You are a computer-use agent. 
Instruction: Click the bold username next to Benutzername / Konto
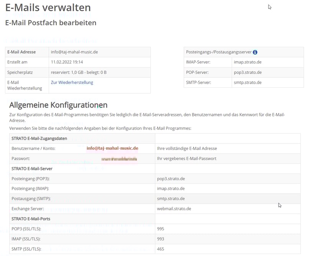[x=112, y=148]
